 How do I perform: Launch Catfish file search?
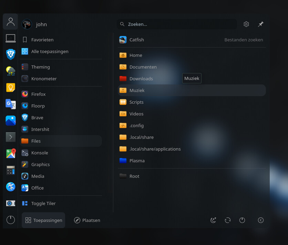coord(192,40)
